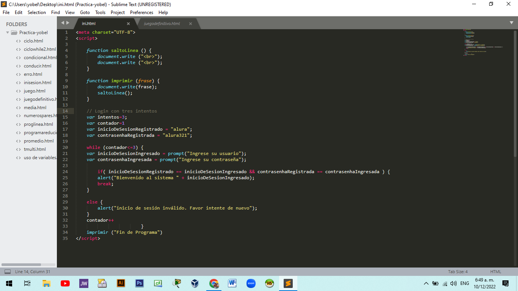The width and height of the screenshot is (518, 291).
Task: Open the Edit menu
Action: (x=19, y=13)
